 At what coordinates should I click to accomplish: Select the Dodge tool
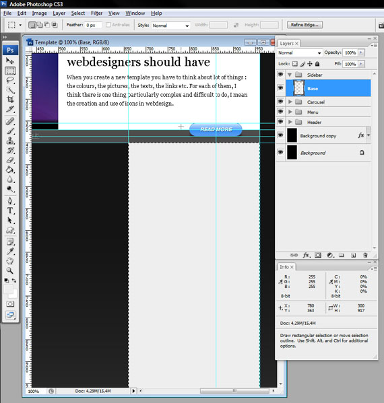tap(10, 189)
